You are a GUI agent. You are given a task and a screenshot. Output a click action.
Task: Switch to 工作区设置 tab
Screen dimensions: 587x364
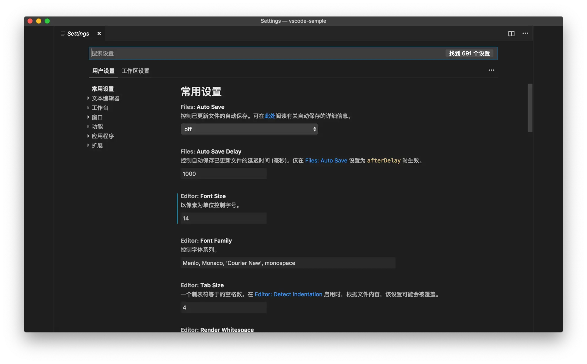click(135, 71)
